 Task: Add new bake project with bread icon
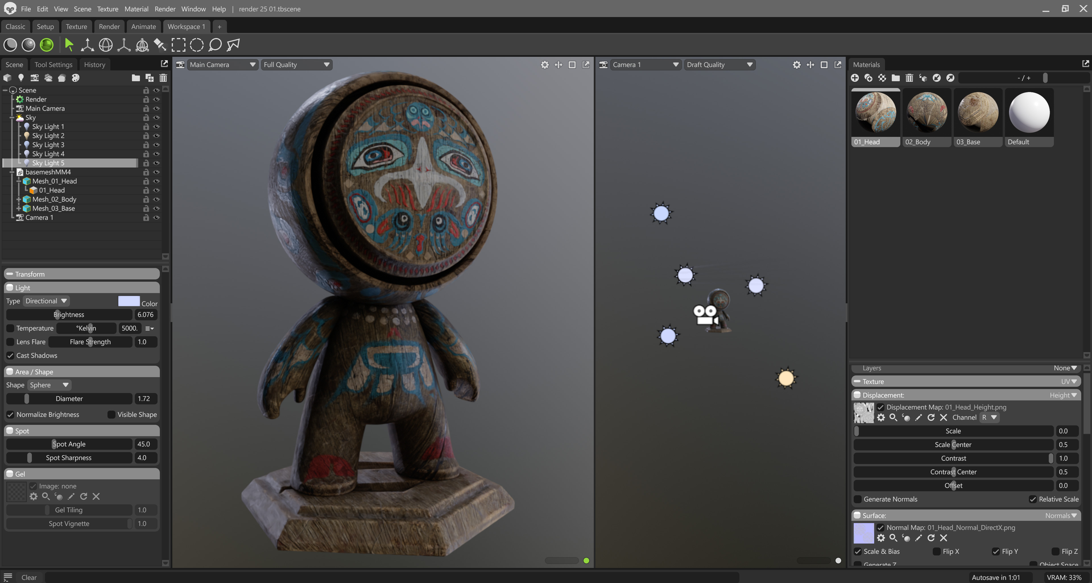tap(62, 78)
